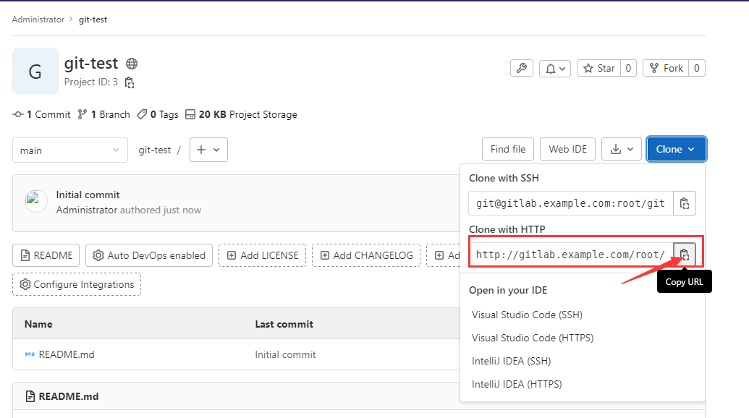Open the 20 KB Project Storage link
The image size is (749, 418).
point(241,114)
